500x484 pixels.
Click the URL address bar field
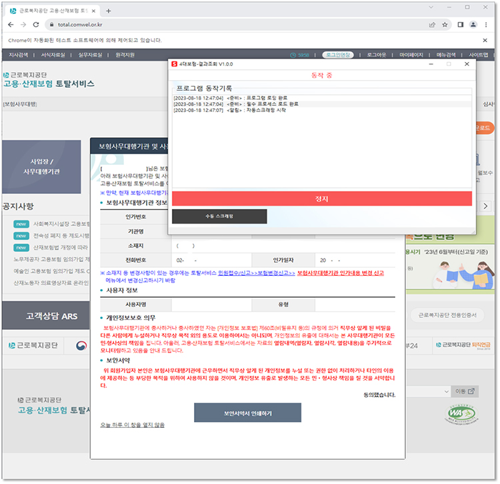pyautogui.click(x=233, y=24)
